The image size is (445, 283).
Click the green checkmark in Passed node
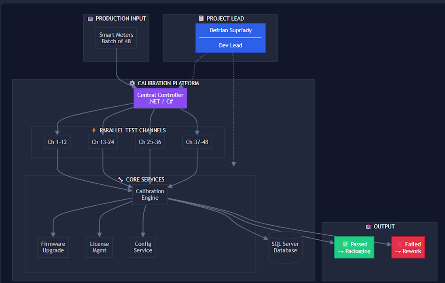click(x=345, y=244)
